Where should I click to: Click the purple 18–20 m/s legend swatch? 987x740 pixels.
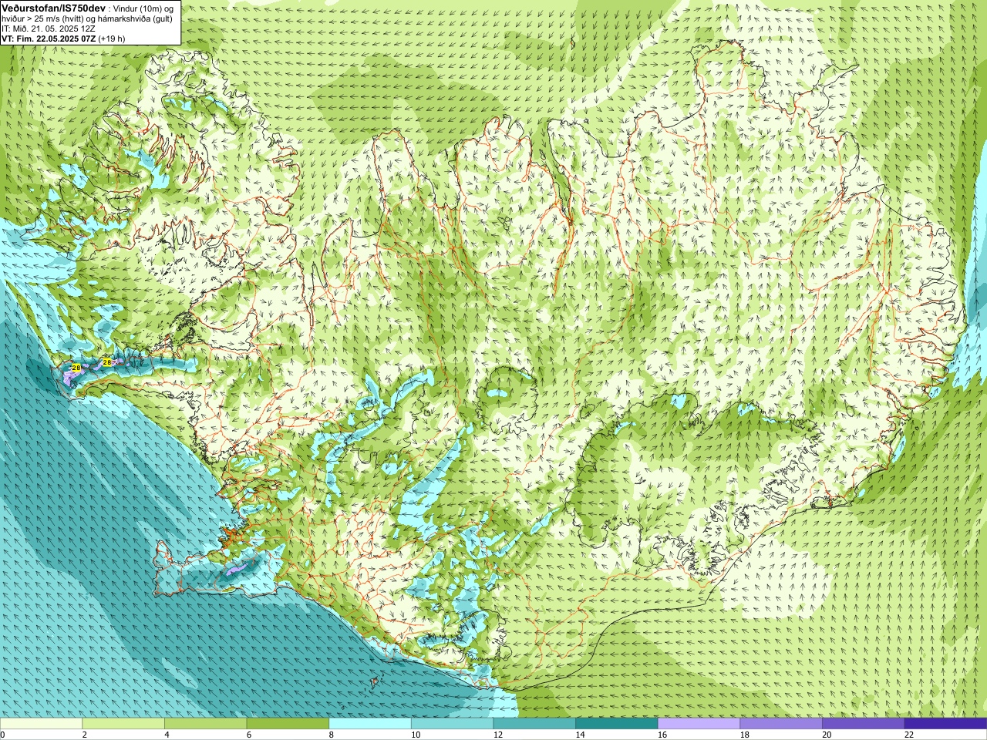pos(781,724)
